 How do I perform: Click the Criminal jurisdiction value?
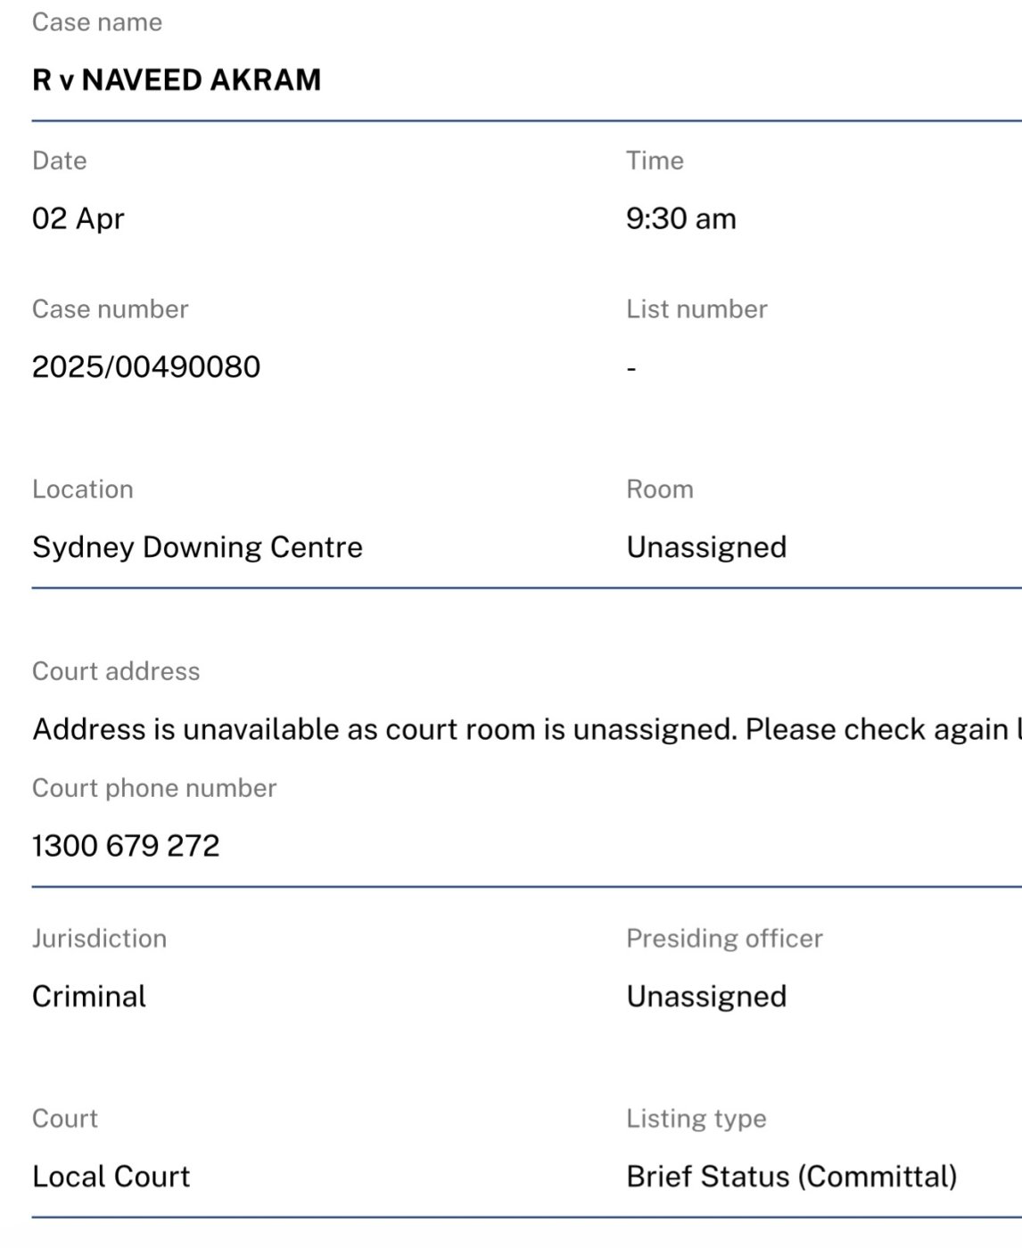(x=89, y=996)
